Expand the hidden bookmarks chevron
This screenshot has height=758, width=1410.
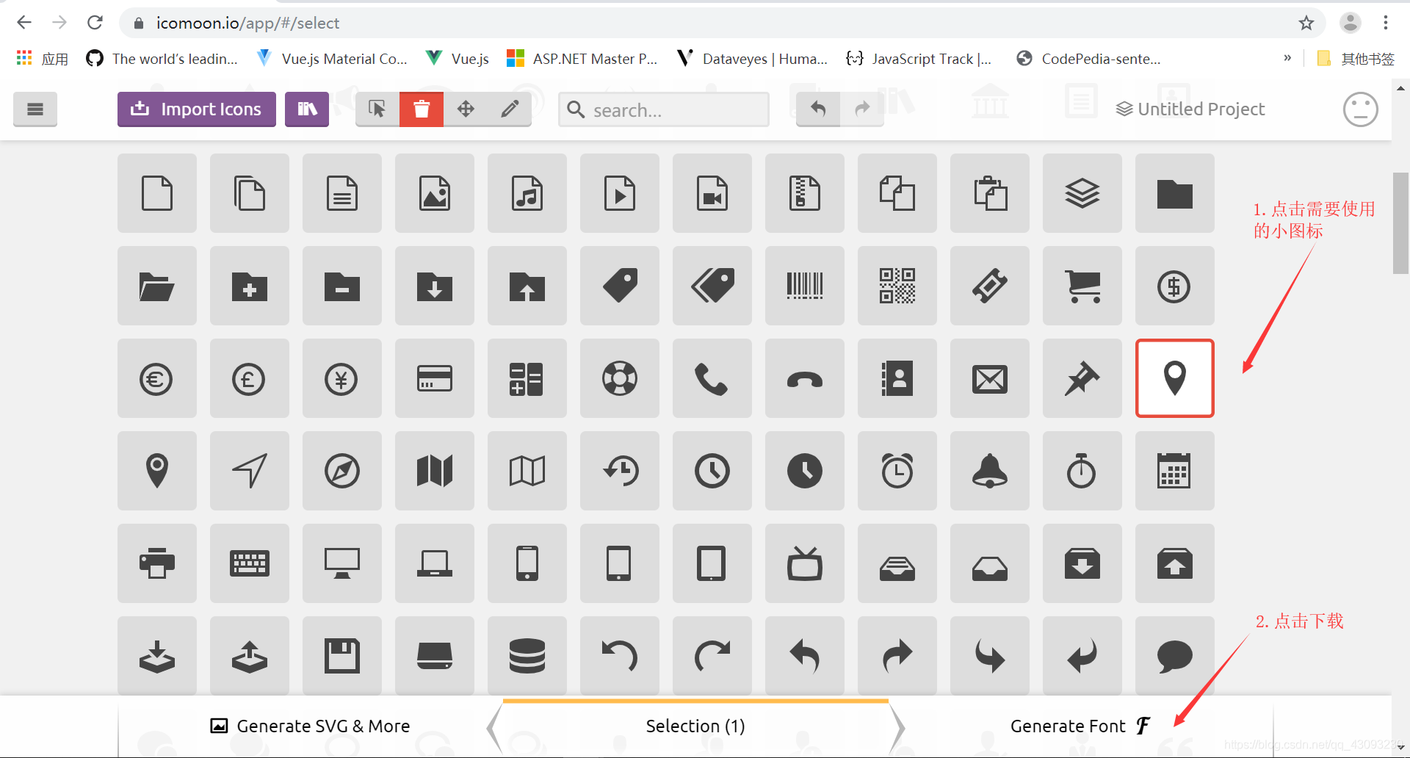coord(1287,58)
